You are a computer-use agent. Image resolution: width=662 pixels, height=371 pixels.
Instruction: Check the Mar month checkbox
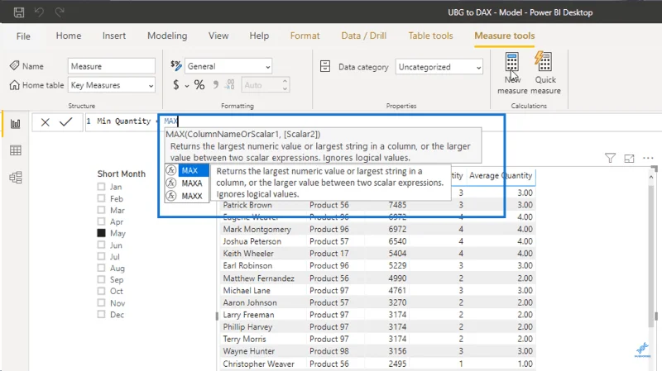pyautogui.click(x=101, y=210)
